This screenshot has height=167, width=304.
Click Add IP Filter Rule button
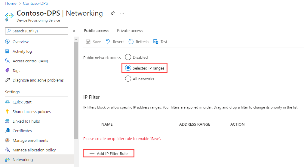(109, 154)
